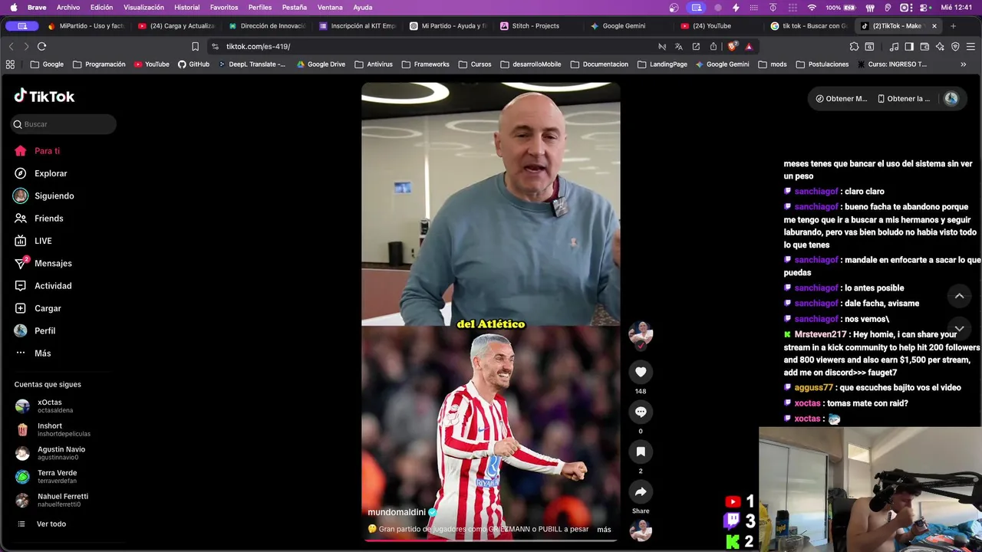The height and width of the screenshot is (552, 982).
Task: Switch to Stitch - Projects tab
Action: point(535,25)
